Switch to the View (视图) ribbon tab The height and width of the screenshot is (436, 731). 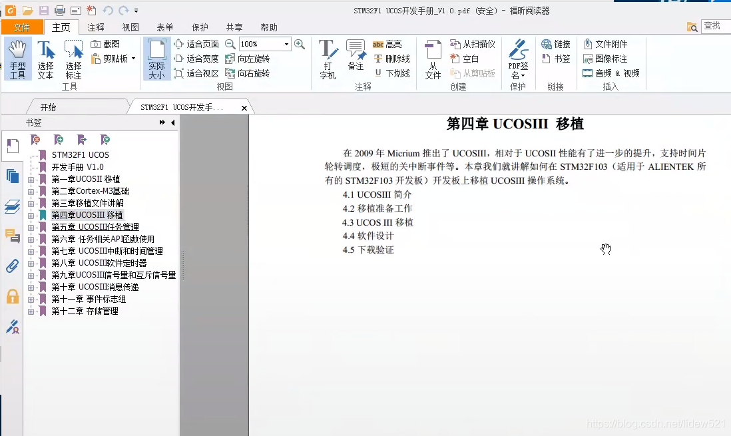click(x=130, y=27)
